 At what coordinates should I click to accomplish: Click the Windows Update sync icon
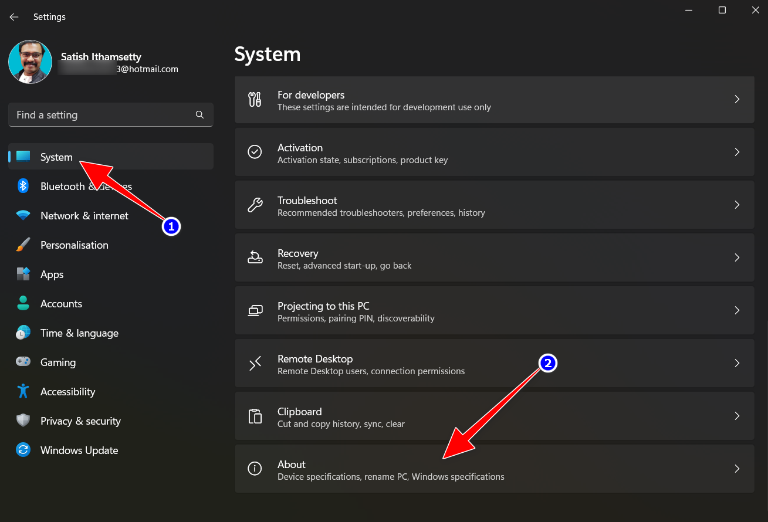[x=22, y=450]
